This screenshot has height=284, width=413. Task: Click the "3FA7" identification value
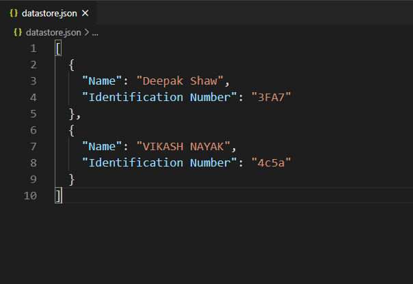(272, 98)
